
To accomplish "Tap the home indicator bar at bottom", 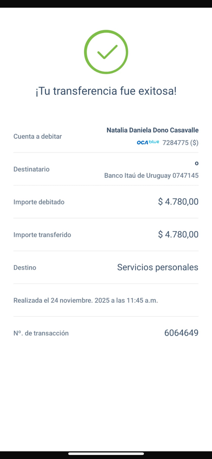I will [106, 454].
